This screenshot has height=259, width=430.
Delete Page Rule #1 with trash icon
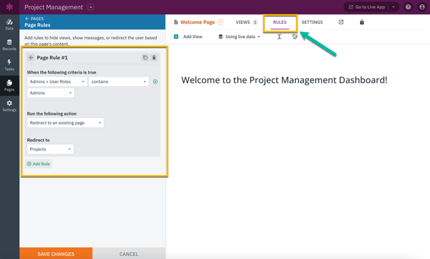coord(154,57)
